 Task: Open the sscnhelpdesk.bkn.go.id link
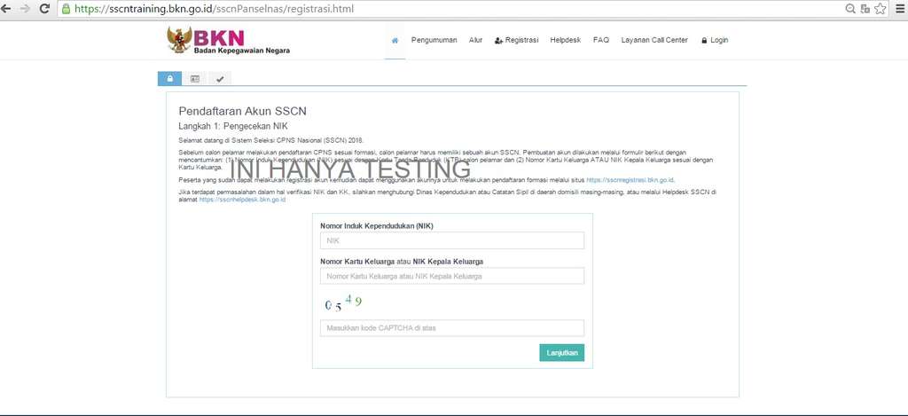242,200
